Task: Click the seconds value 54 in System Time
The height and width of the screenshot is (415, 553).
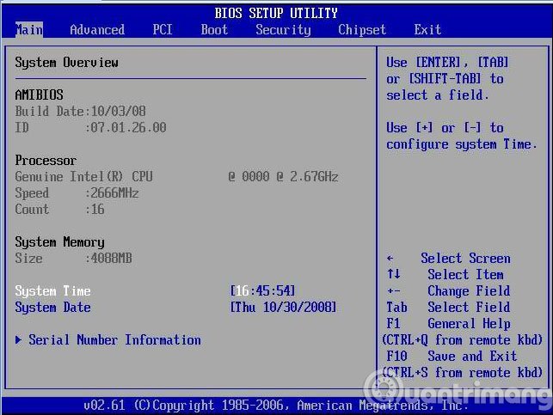Action: [283, 291]
